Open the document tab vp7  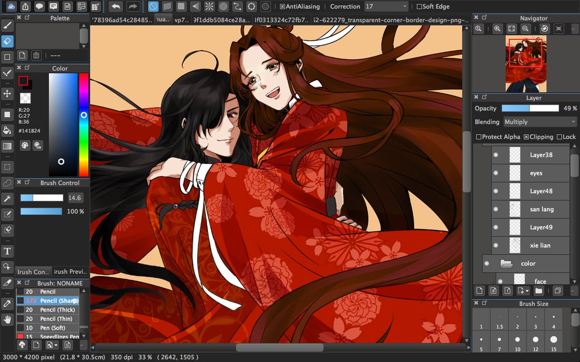[182, 20]
